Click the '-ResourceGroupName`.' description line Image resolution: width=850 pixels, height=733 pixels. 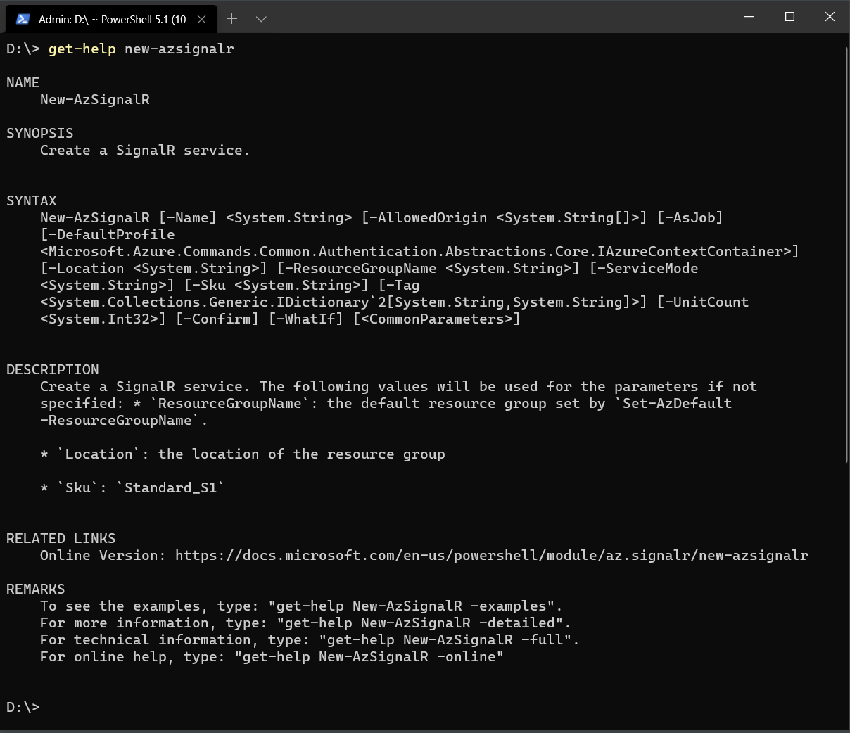(124, 420)
